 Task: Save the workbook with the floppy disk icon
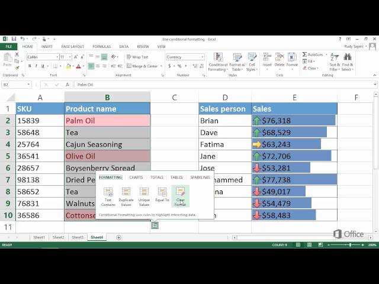click(x=14, y=39)
